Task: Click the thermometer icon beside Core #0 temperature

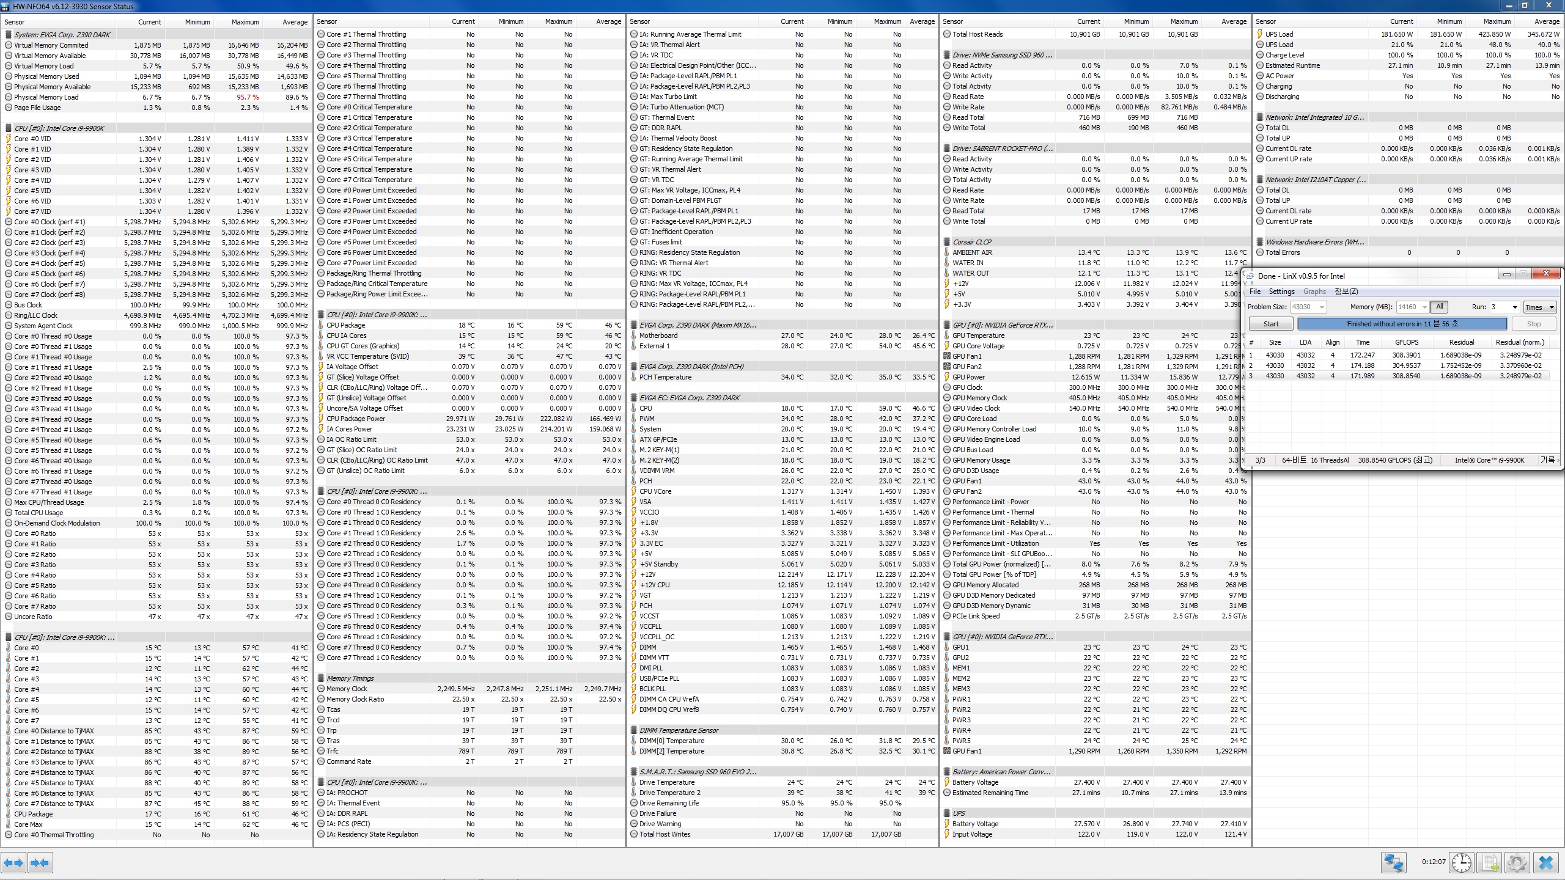Action: 9,648
